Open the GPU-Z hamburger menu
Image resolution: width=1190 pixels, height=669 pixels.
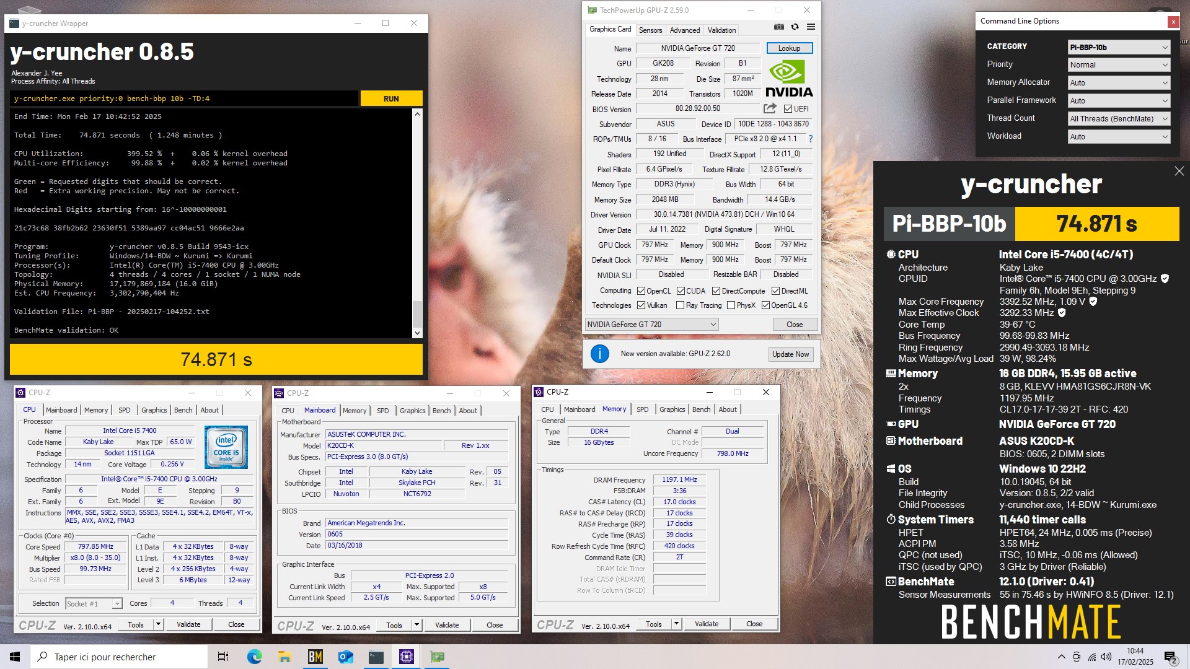(811, 27)
